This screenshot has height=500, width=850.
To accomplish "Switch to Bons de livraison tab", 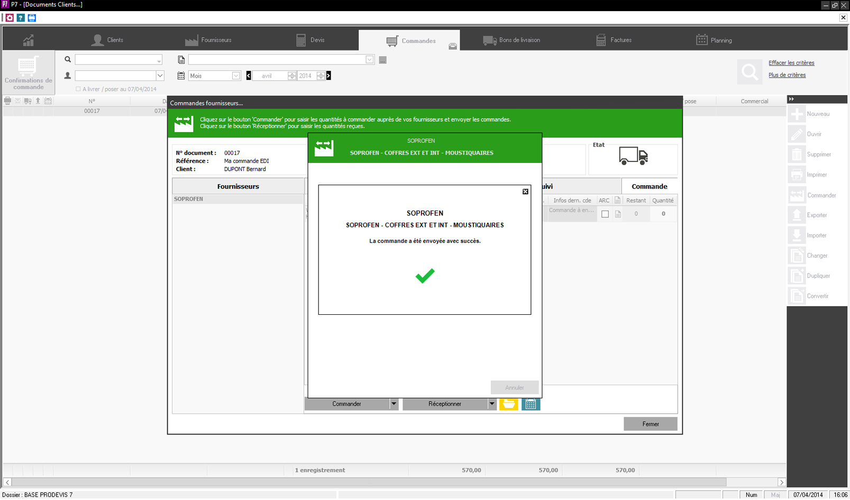I will tap(511, 40).
